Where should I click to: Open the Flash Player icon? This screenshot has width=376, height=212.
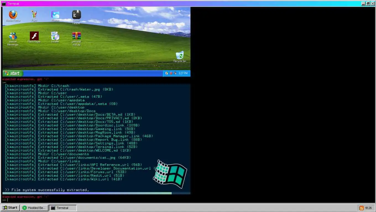pyautogui.click(x=34, y=37)
